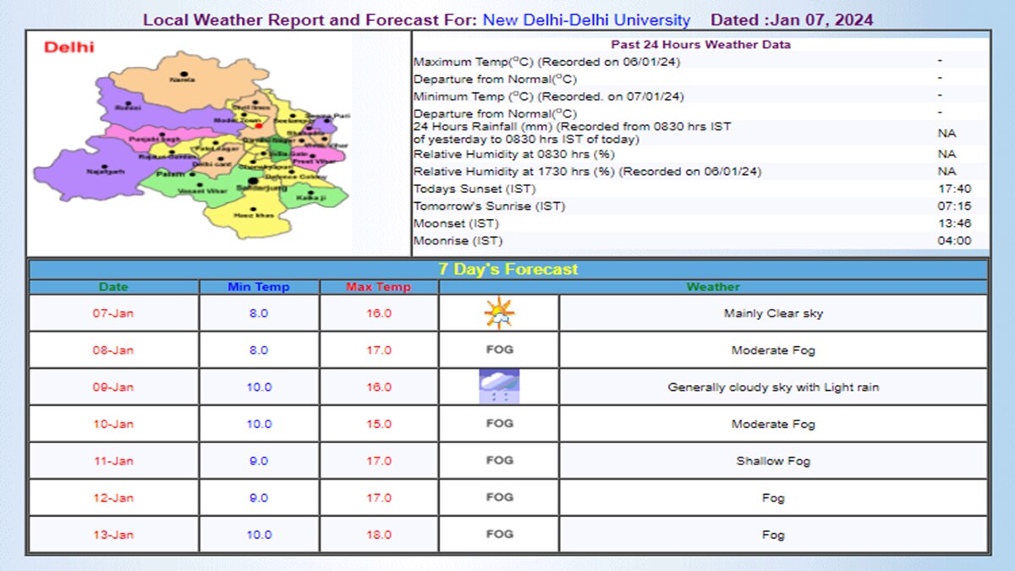Expand the Weather column header
Image resolution: width=1015 pixels, height=571 pixels.
pos(713,287)
